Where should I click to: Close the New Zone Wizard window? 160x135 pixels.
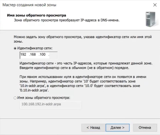pos(155,5)
